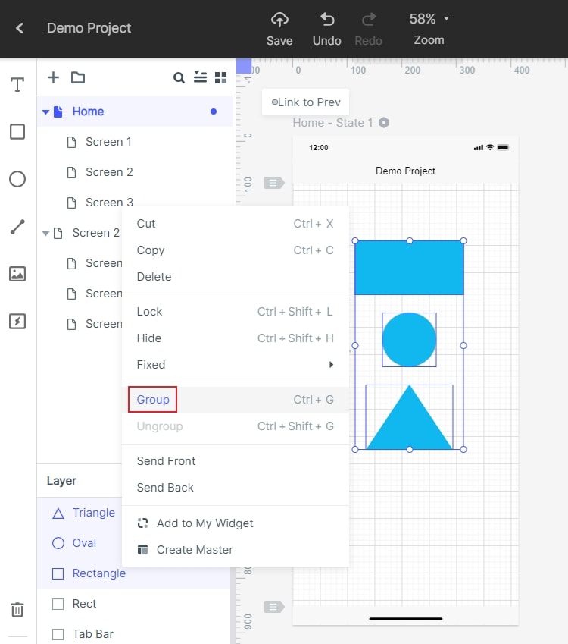Choose Delete from the context menu

(x=236, y=277)
